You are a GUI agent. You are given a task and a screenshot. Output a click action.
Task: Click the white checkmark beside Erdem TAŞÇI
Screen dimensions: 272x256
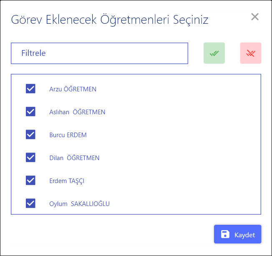30,181
